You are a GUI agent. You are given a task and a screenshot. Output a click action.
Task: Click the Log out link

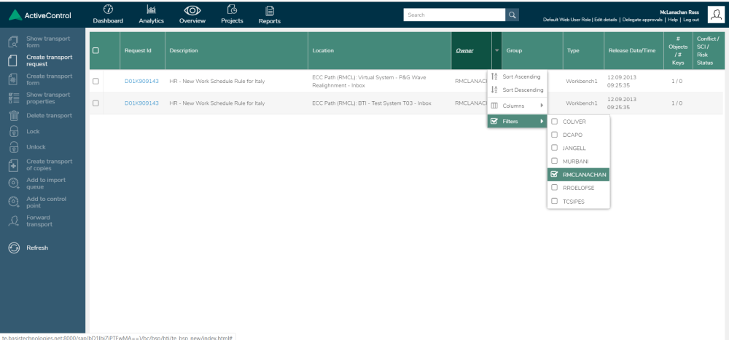click(x=691, y=20)
